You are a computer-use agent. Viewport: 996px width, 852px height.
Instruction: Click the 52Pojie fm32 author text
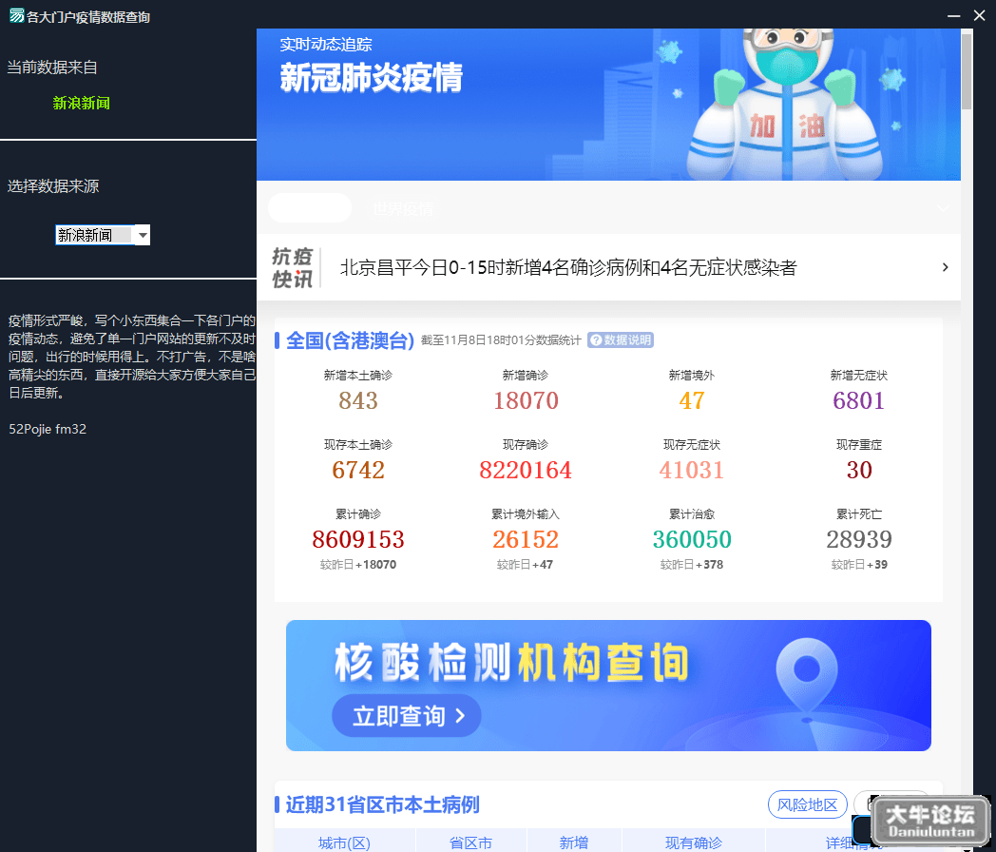tap(48, 429)
